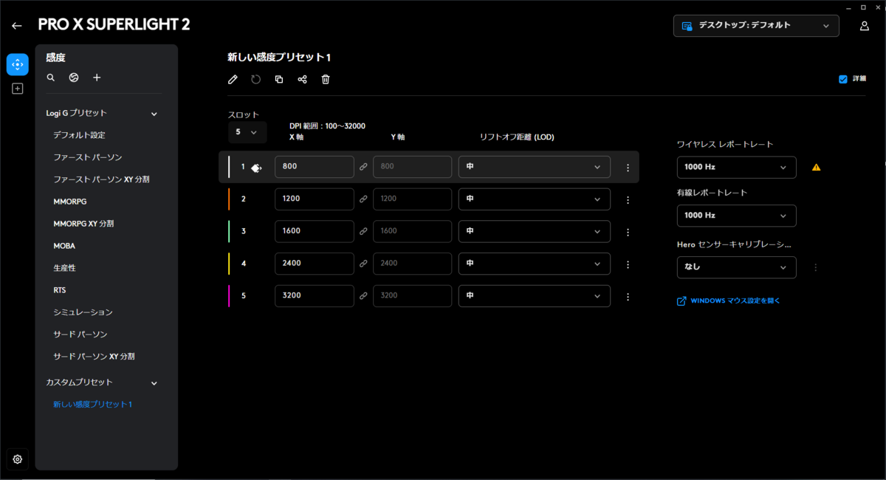Open lift-off distance dropdown for slot 3

tap(535, 231)
